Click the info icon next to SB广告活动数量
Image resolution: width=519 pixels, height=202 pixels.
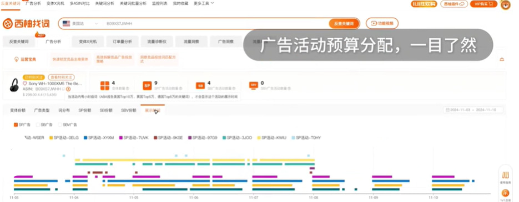(x=234, y=89)
